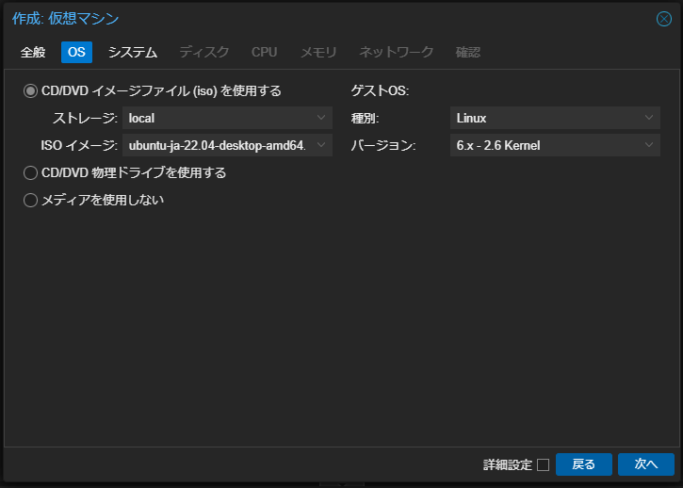The height and width of the screenshot is (488, 683).
Task: Click the 次へ button
Action: click(x=646, y=464)
